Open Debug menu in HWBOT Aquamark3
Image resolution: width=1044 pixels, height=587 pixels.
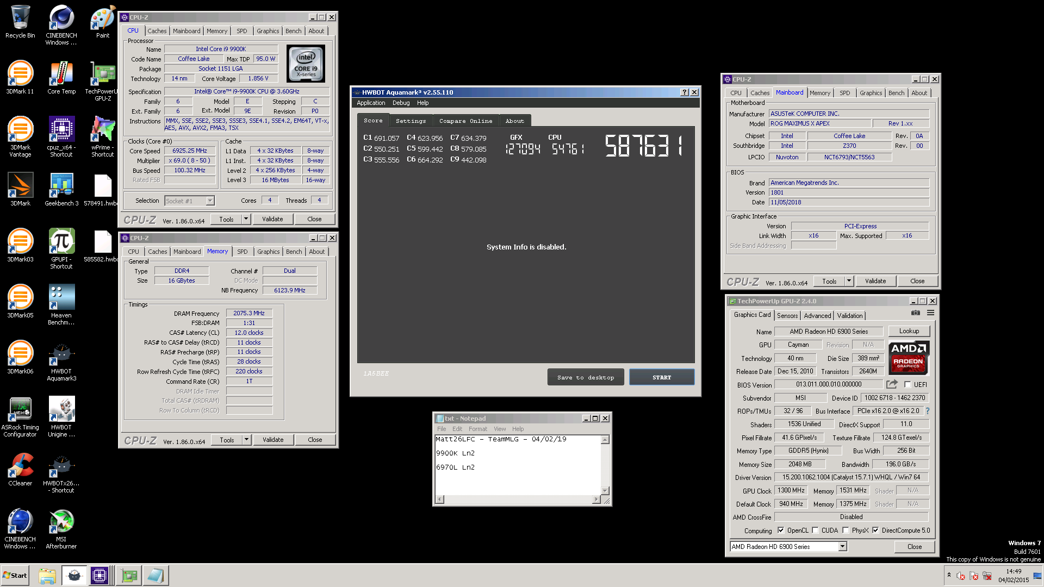click(401, 103)
